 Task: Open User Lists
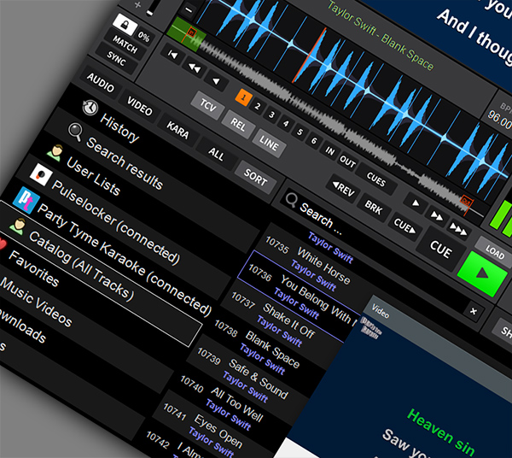(93, 176)
